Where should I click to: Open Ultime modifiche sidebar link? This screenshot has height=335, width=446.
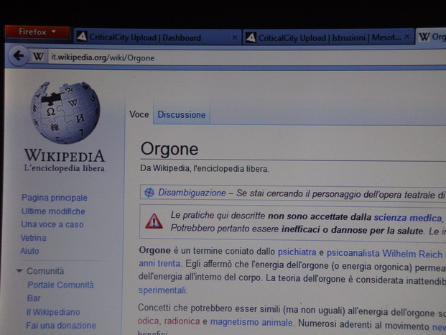click(53, 211)
